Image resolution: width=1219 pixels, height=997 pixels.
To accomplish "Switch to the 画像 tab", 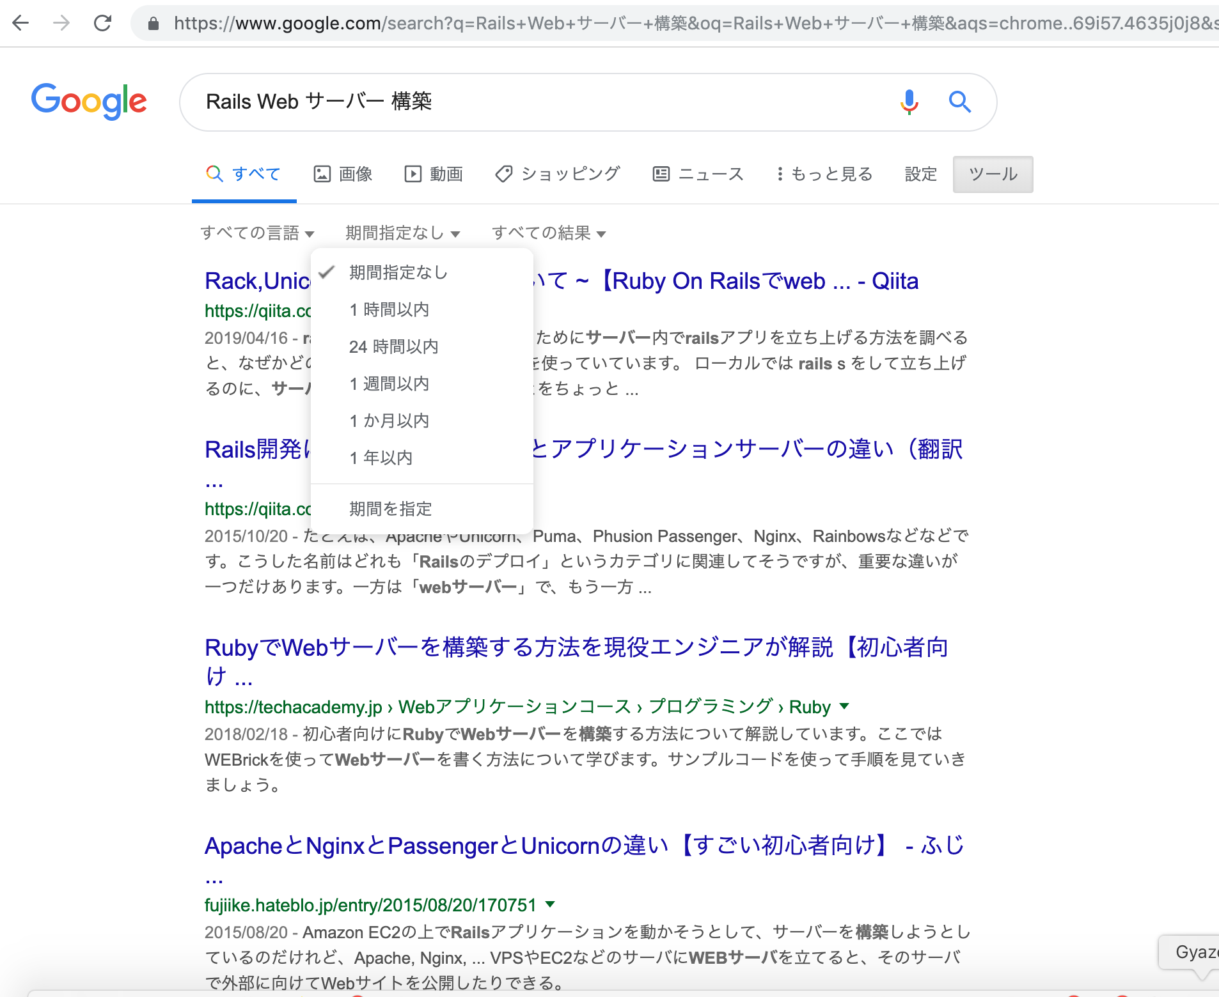I will pos(343,174).
